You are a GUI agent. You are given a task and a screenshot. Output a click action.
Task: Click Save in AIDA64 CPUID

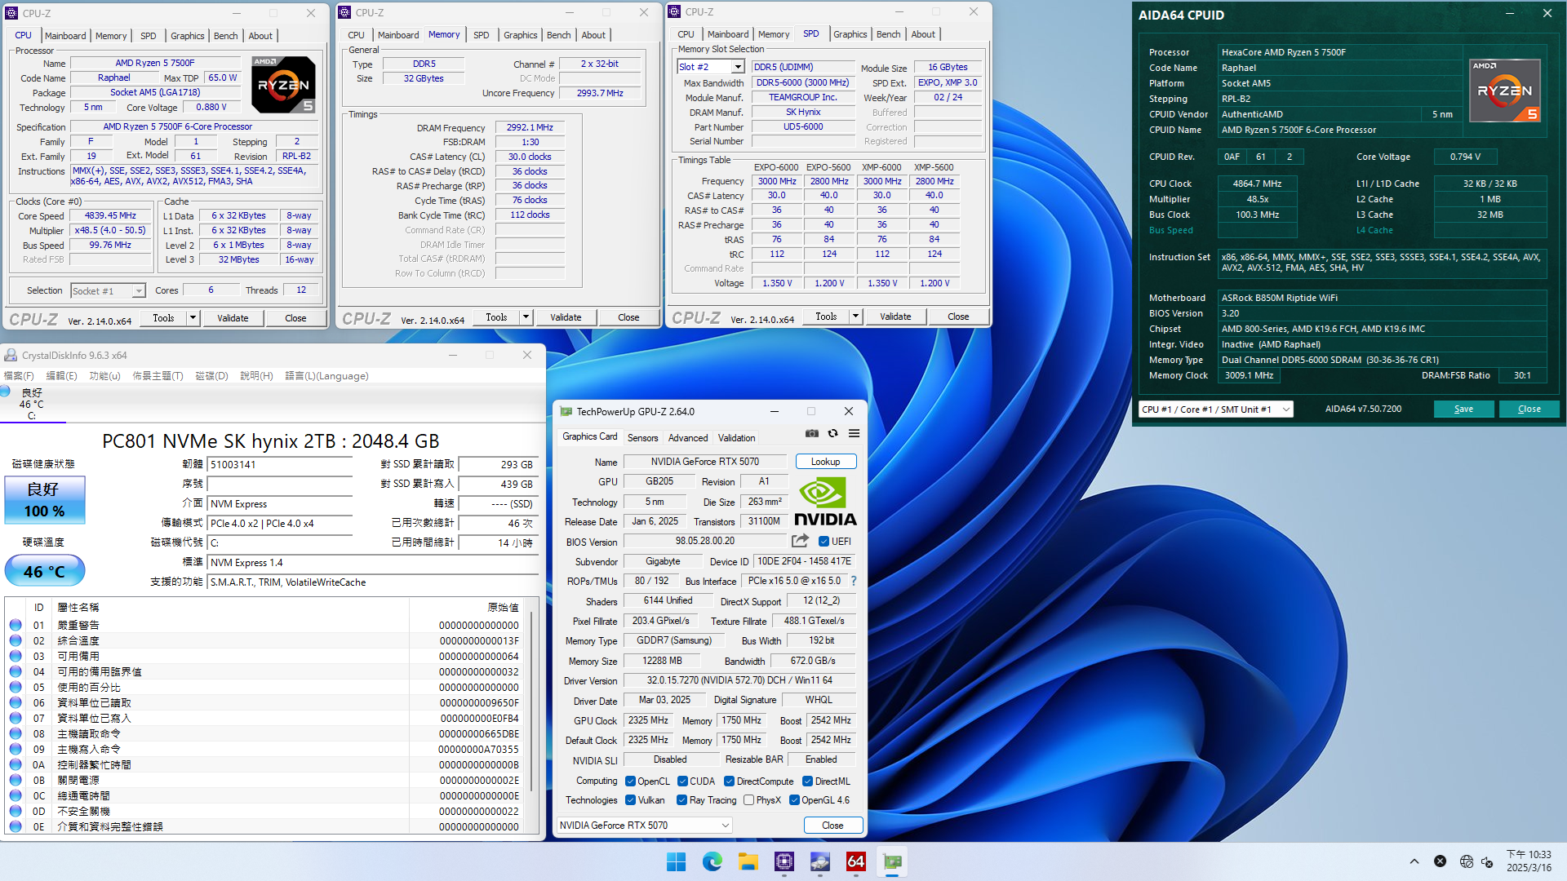(x=1463, y=410)
